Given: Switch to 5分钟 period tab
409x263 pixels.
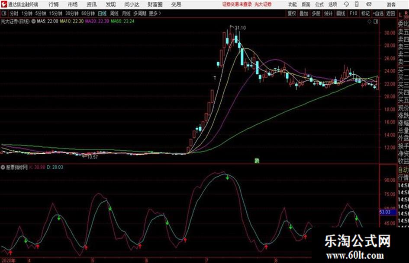Looking at the screenshot, I should tap(40, 13).
